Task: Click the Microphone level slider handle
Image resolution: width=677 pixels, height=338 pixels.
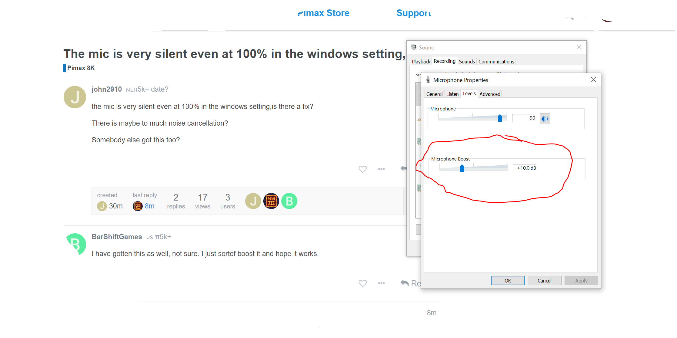Action: click(500, 118)
